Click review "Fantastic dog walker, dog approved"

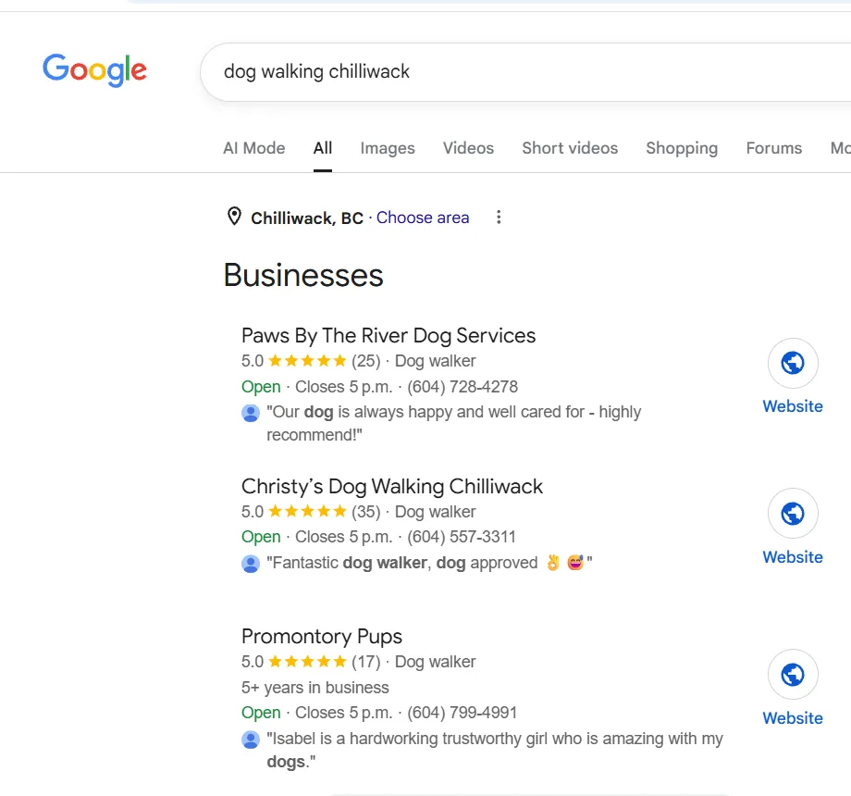tap(429, 563)
